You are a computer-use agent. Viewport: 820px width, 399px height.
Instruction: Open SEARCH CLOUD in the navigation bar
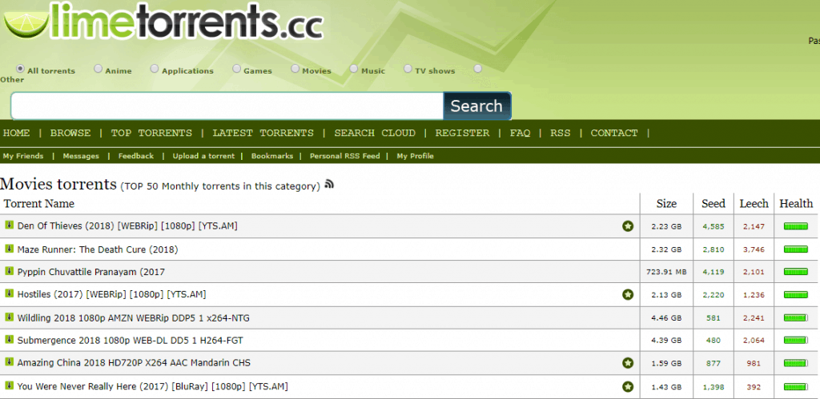(x=375, y=133)
